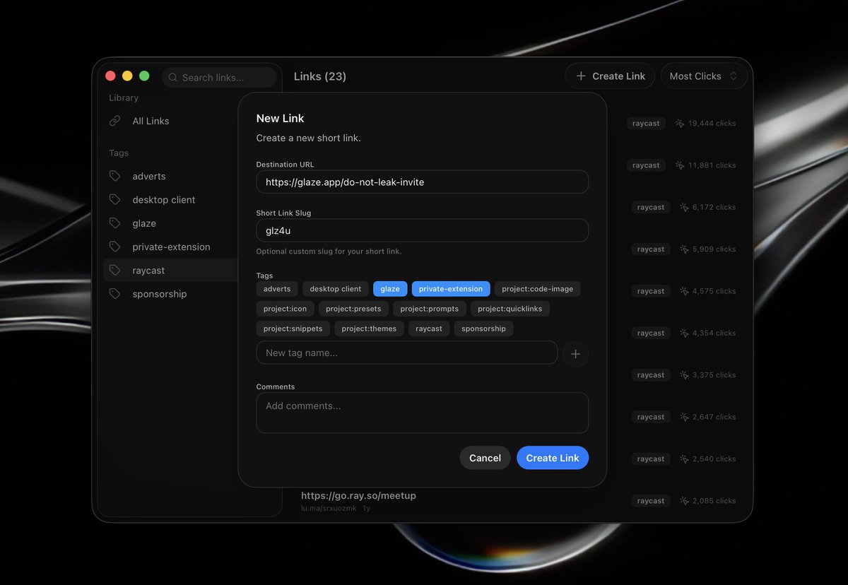
Task: Toggle the sponsorship tag chip in the dialog
Action: [484, 329]
